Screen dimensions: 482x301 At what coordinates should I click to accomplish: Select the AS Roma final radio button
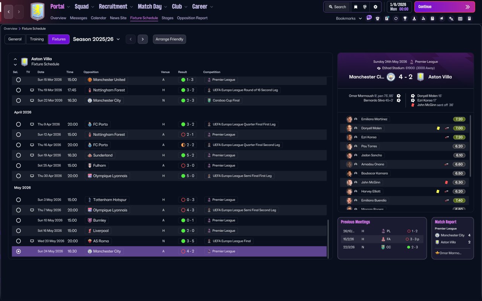[x=18, y=241]
